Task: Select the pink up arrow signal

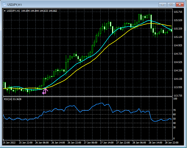Action: pos(46,91)
